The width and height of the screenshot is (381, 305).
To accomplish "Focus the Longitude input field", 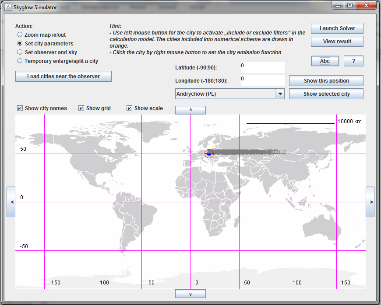I will click(x=262, y=81).
